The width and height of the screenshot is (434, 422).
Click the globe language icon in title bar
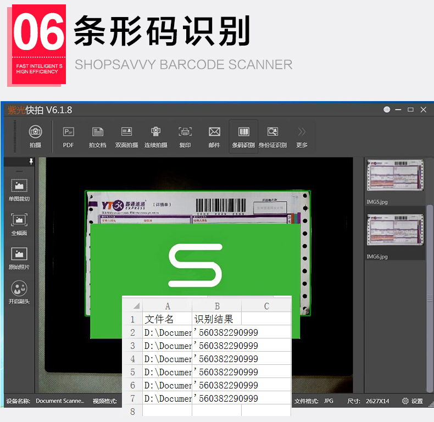point(387,110)
